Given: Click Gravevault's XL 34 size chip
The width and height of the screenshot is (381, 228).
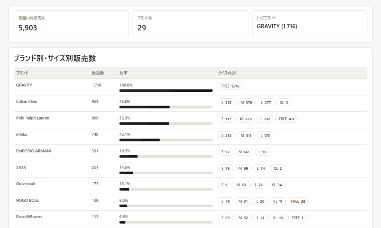Looking at the screenshot, I should (277, 185).
